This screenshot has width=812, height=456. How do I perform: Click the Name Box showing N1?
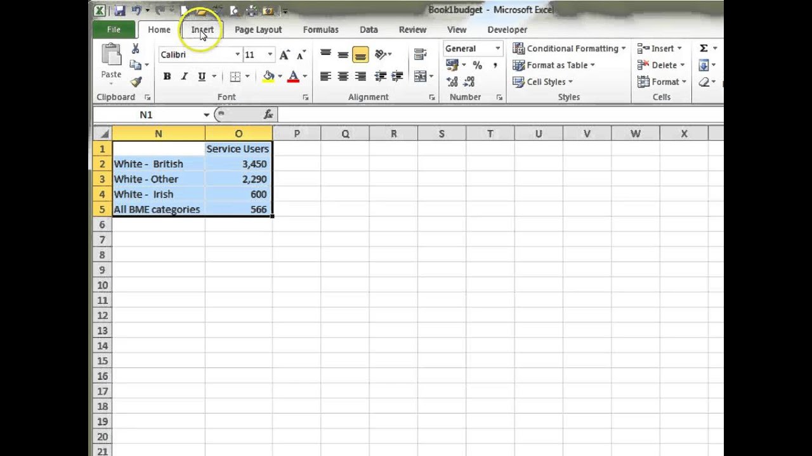point(147,115)
